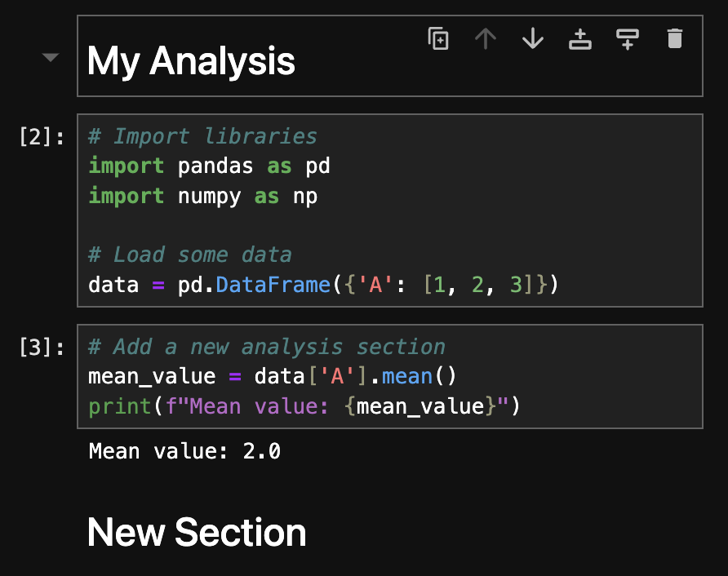The image size is (728, 576).
Task: Click the Mean value: 2.0 output
Action: click(x=184, y=451)
